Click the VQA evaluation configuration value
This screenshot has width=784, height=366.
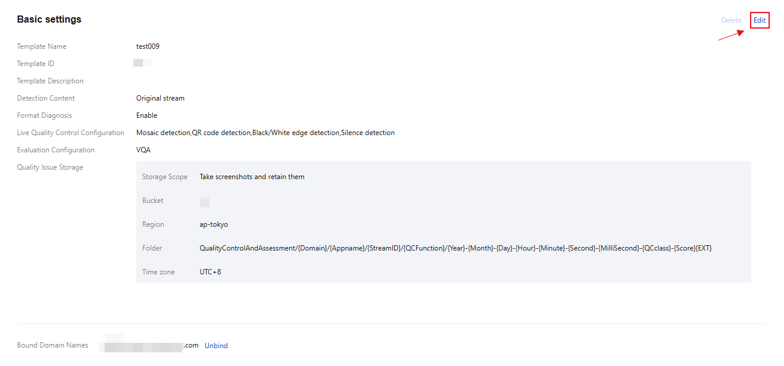click(x=143, y=150)
